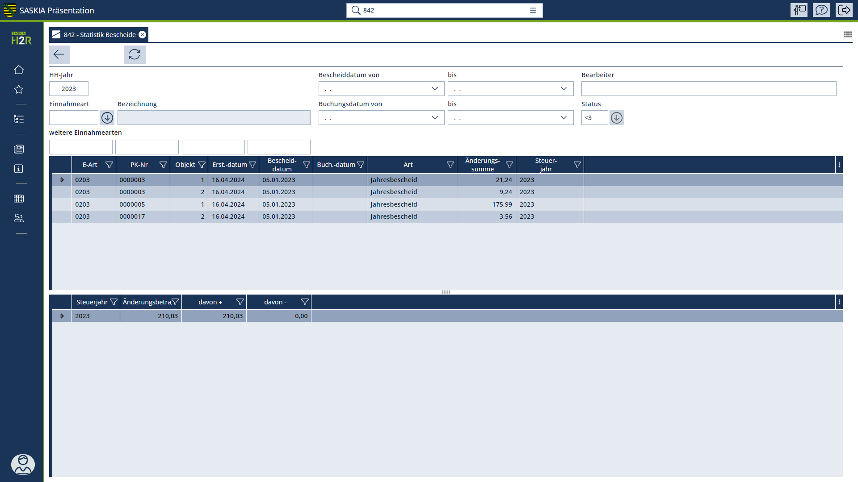Open favorites star icon in sidebar
The image size is (858, 482).
19,90
